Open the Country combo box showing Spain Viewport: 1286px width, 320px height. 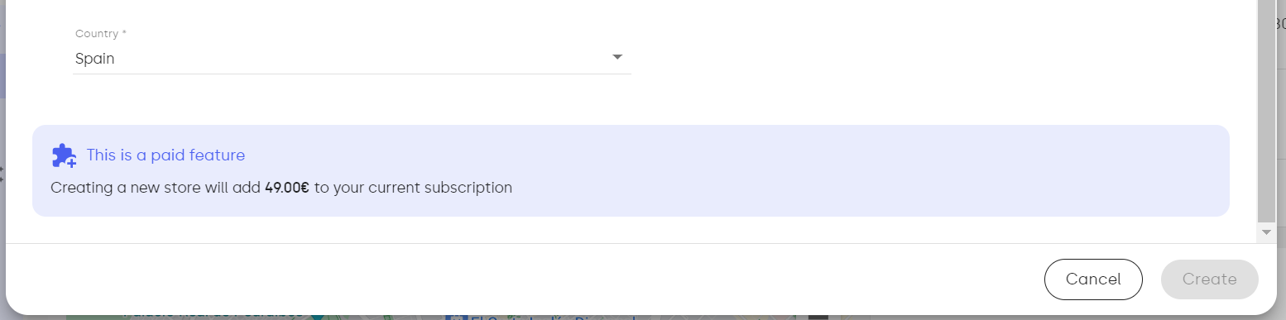tap(352, 58)
